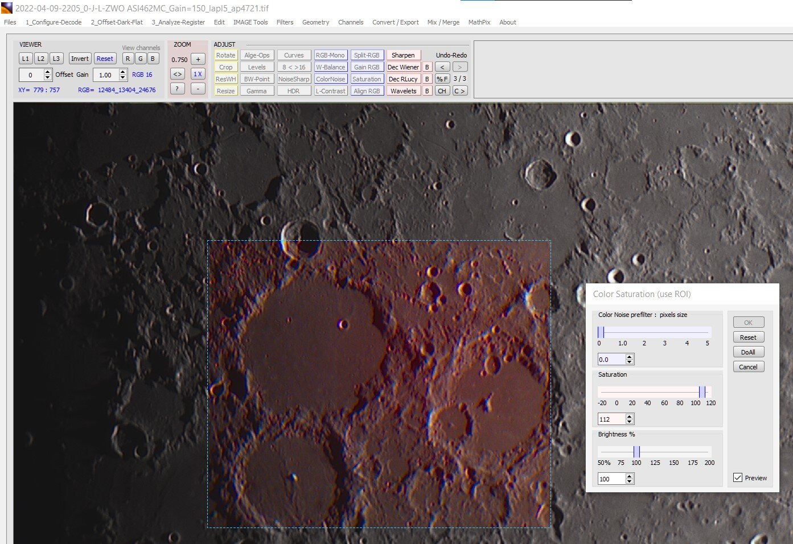Image resolution: width=793 pixels, height=544 pixels.
Task: Open the Mix / Merge menu
Action: point(443,22)
